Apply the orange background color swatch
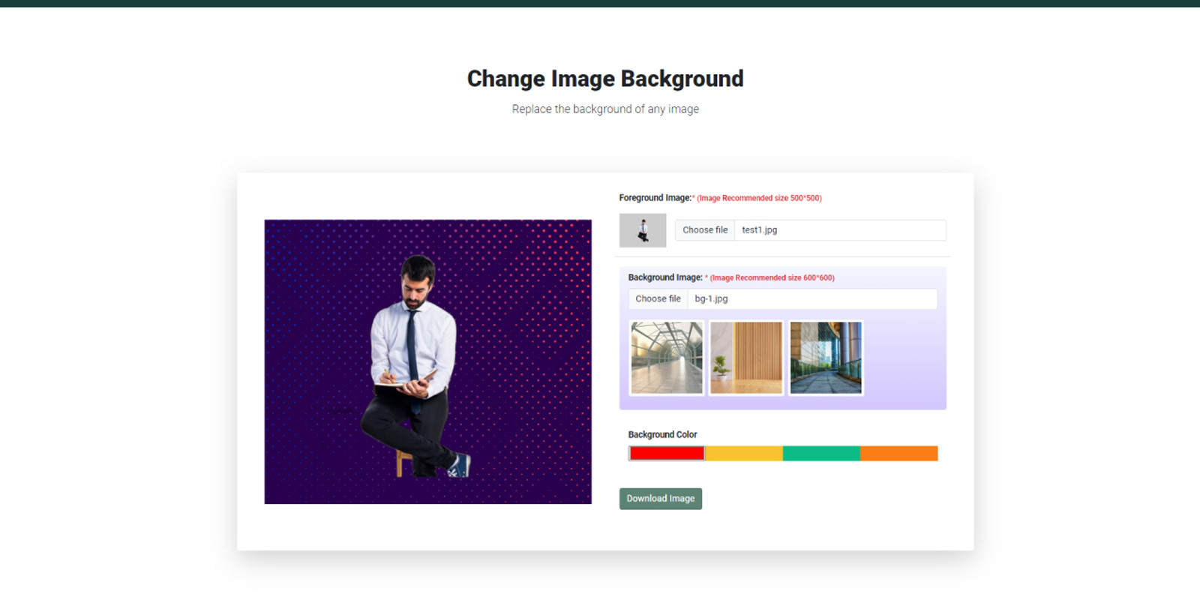Screen dimensions: 1200x600 pos(898,453)
